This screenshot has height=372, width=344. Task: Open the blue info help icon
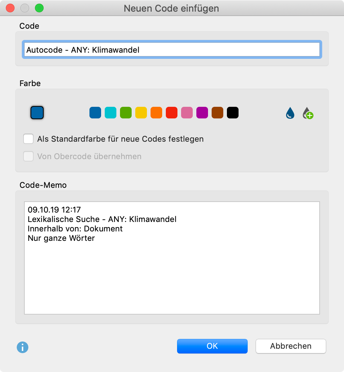(23, 347)
